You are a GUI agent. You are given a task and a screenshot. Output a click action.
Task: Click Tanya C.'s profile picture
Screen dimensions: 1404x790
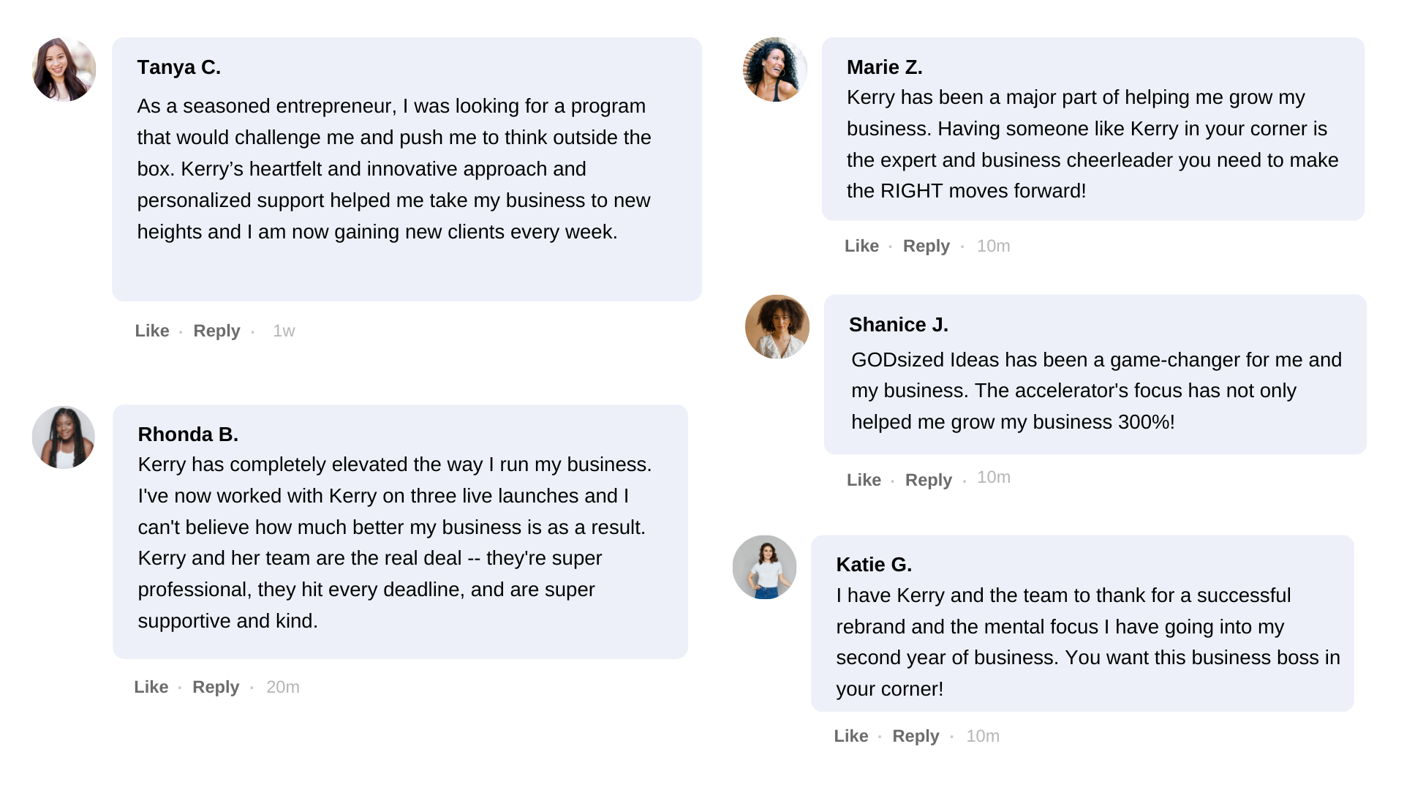pos(64,69)
